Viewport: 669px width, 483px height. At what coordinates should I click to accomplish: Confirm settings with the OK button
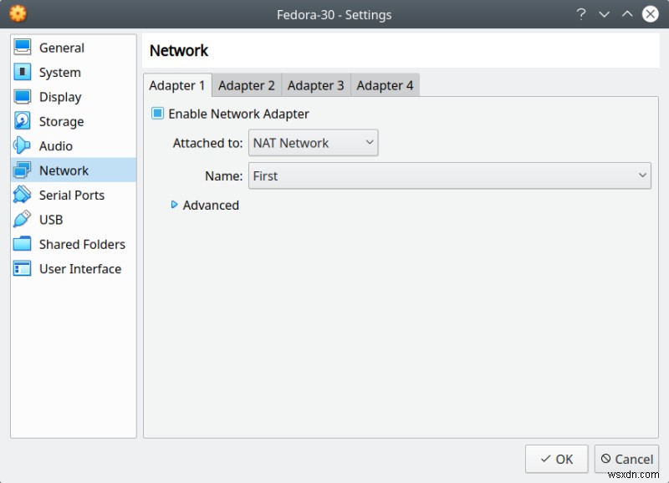(555, 459)
